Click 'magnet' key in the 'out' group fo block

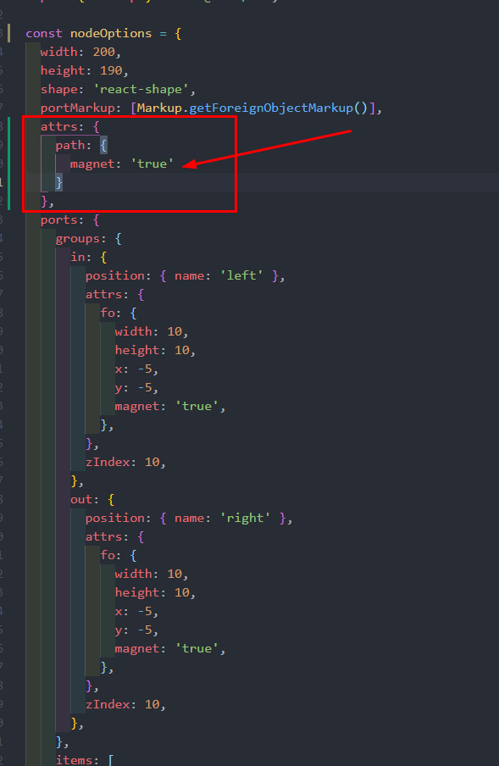pyautogui.click(x=137, y=648)
